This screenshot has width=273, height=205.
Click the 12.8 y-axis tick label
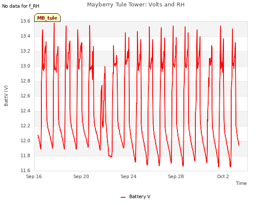[26, 81]
